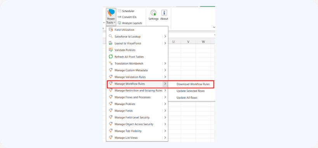Viewport: 318px width, 148px height.
Task: Expand Layout to VisualForce submenu arrow
Action: (165, 43)
